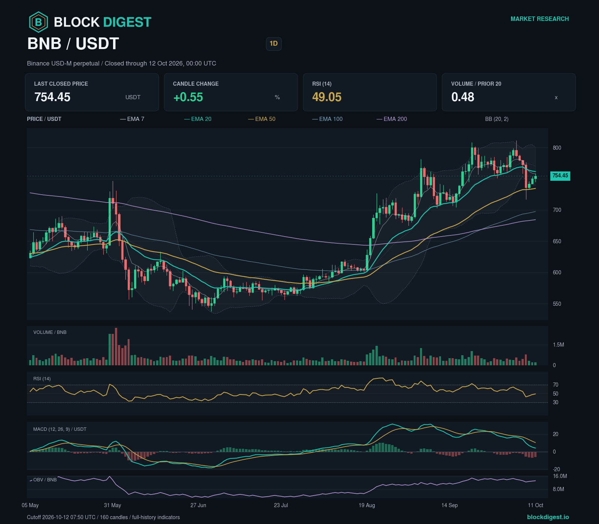Click the RSI (14) panel label

pyautogui.click(x=42, y=379)
